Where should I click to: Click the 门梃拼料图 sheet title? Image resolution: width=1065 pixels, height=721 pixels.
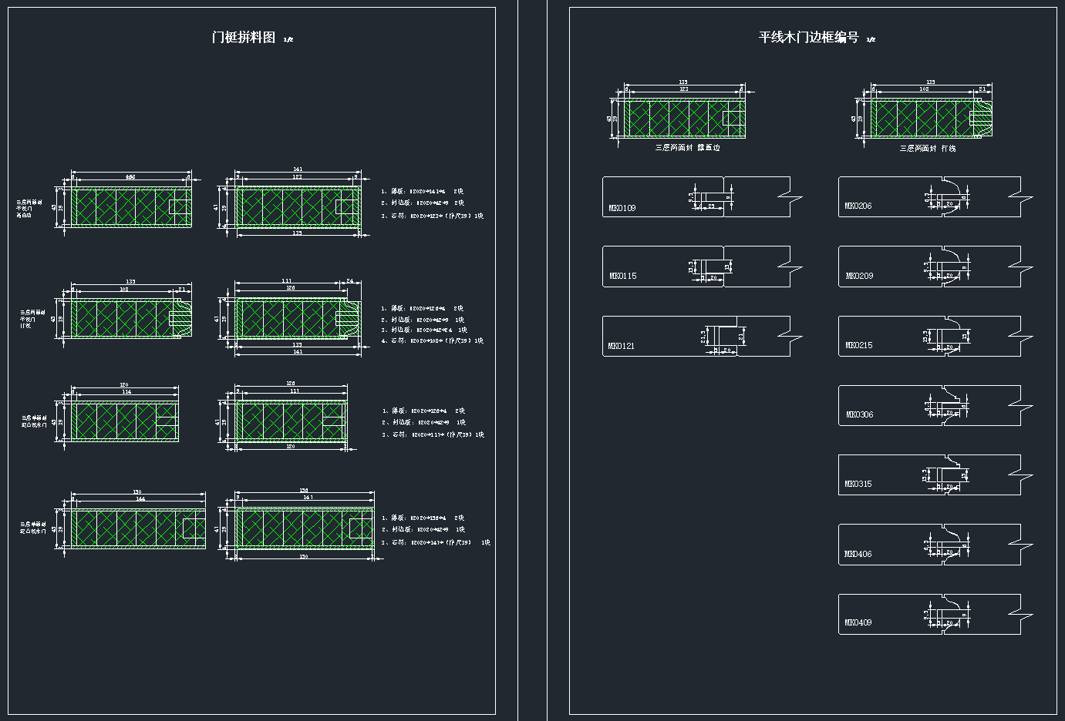(244, 38)
